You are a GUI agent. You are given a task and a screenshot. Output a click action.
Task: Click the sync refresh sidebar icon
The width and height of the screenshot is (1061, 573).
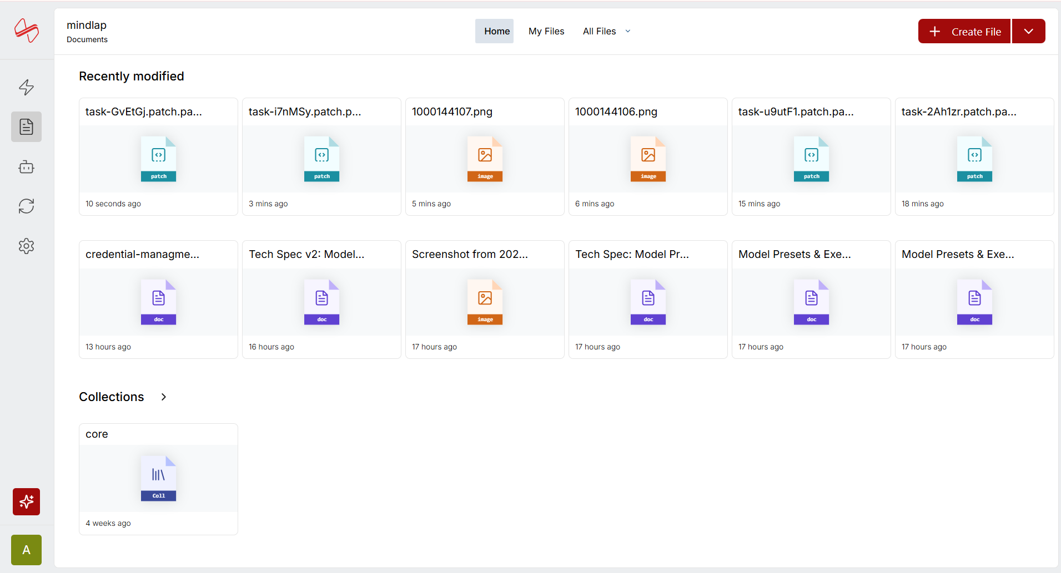point(26,206)
